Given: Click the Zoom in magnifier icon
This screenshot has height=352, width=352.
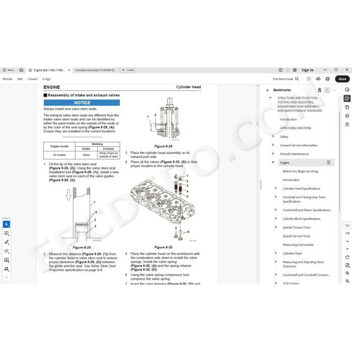Looking at the screenshot, I should [347, 273].
